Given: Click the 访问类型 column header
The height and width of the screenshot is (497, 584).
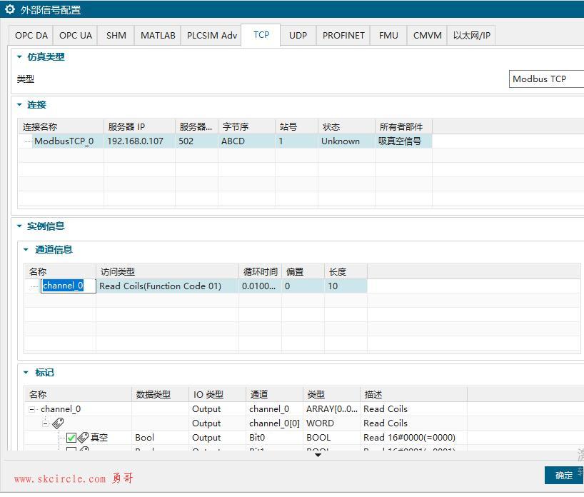Looking at the screenshot, I should (x=167, y=272).
